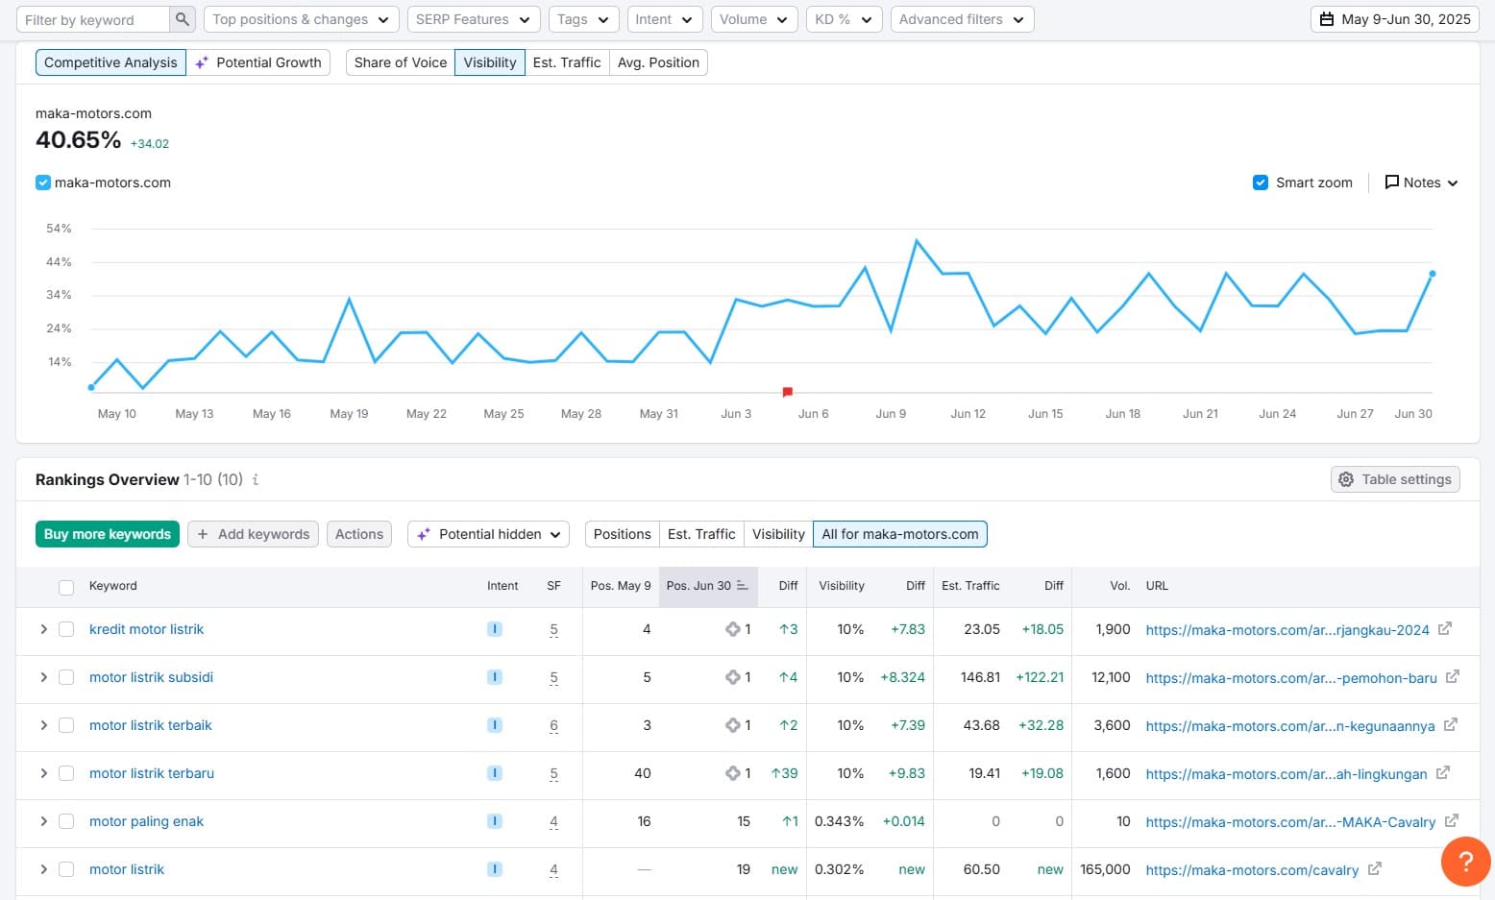This screenshot has width=1495, height=900.
Task: Click intent badge for motor paling enak
Action: tap(495, 821)
